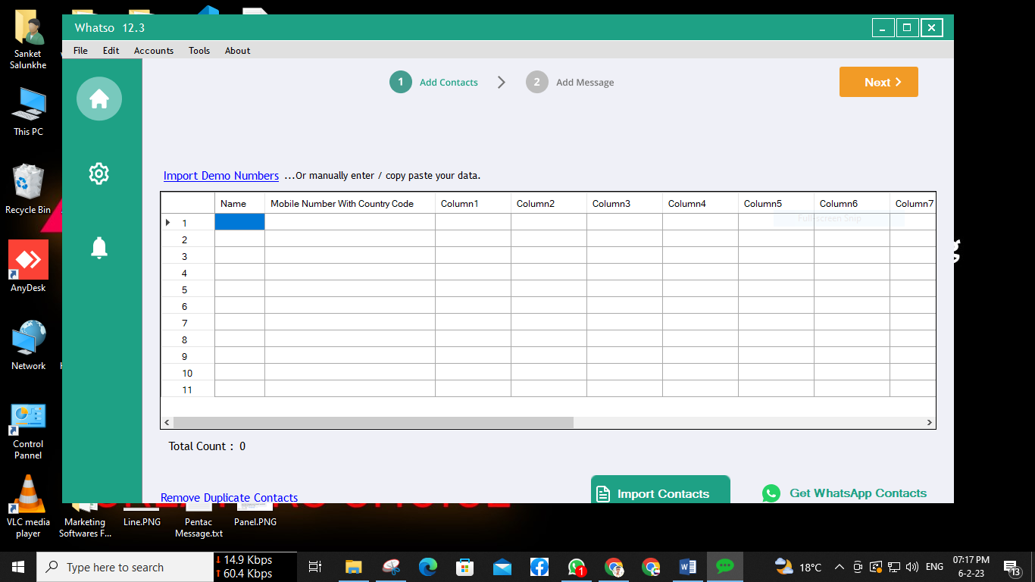Click the Name cell in row 1
The width and height of the screenshot is (1035, 582).
pos(239,222)
